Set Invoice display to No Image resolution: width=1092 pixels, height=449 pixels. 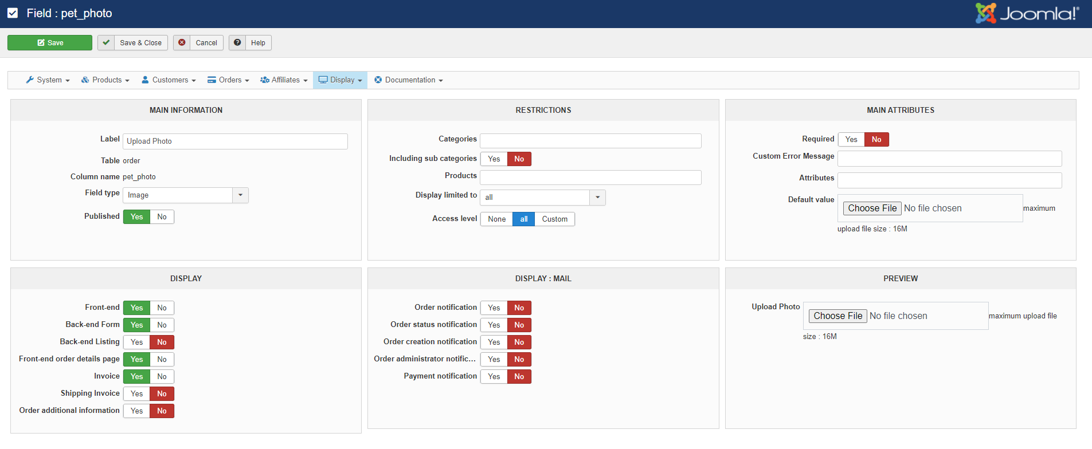coord(162,377)
